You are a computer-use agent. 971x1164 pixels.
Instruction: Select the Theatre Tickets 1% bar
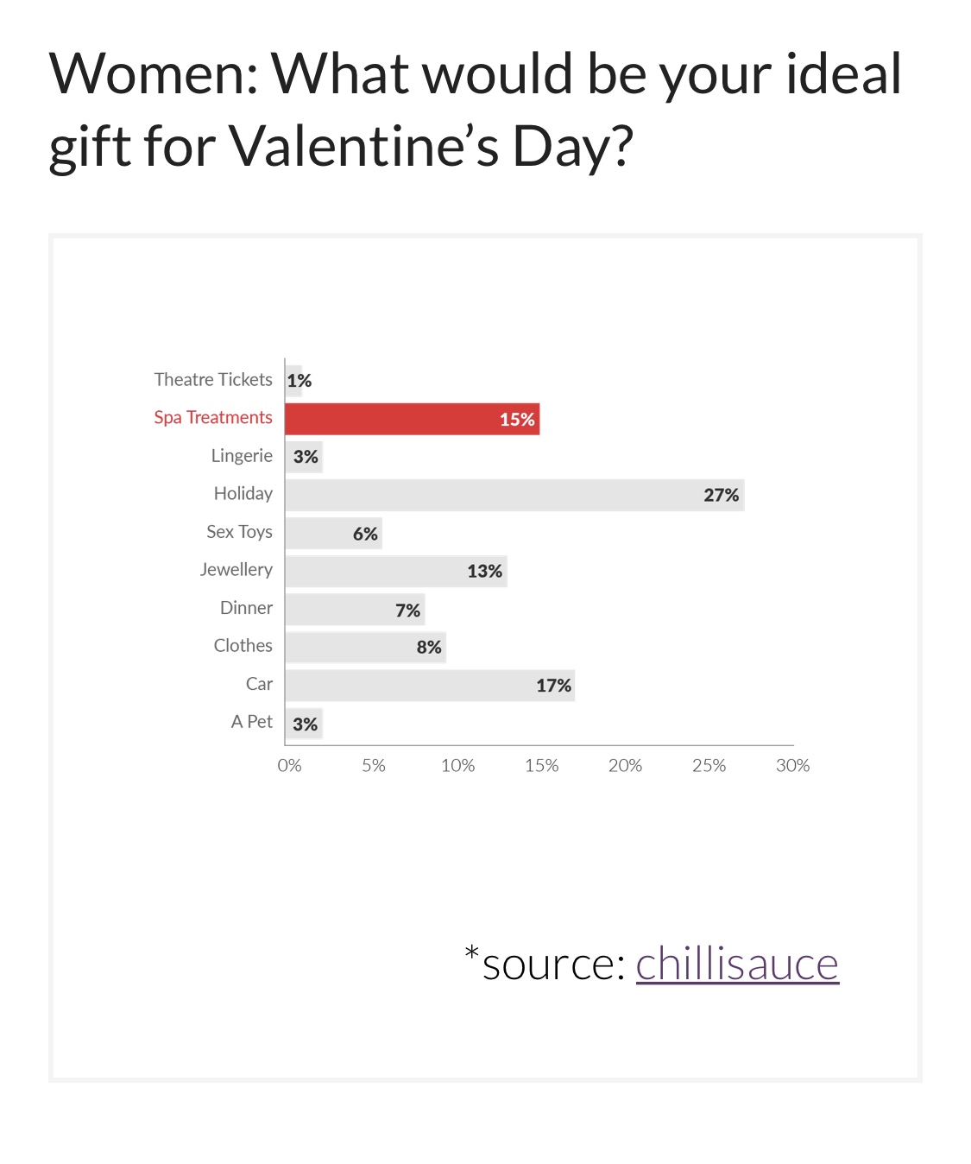[x=293, y=381]
